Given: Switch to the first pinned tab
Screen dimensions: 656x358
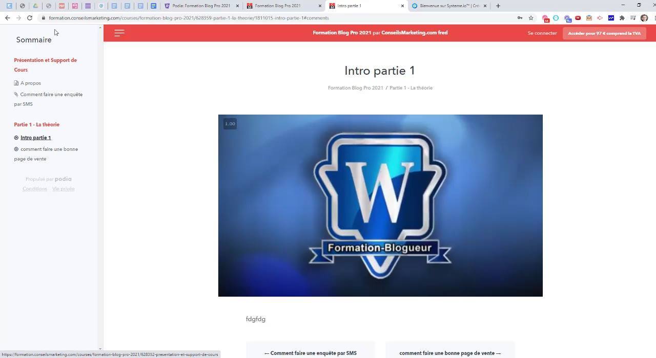Looking at the screenshot, I should (x=9, y=6).
